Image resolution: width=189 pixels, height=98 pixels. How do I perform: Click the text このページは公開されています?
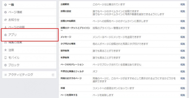tap(109, 5)
